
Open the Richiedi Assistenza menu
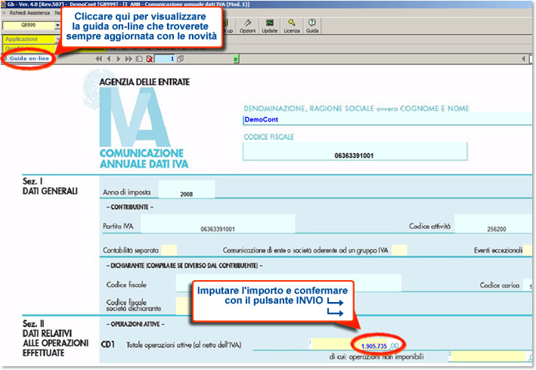click(x=29, y=13)
